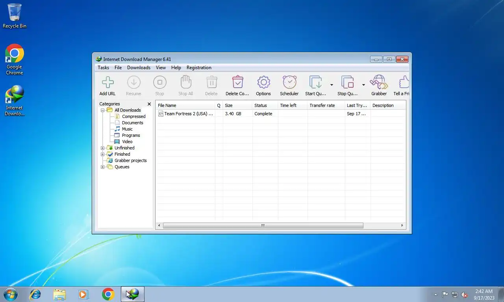
Task: Open Windows Media Player from taskbar
Action: (83, 294)
